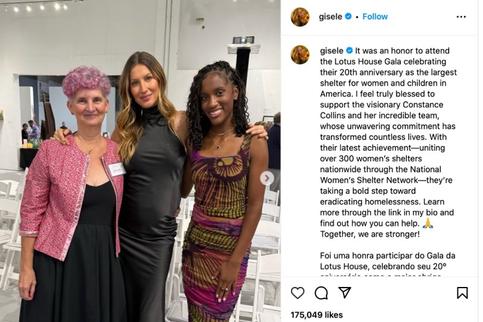This screenshot has height=322, width=483.
Task: Click the name tag on the pink jacket
Action: [117, 170]
